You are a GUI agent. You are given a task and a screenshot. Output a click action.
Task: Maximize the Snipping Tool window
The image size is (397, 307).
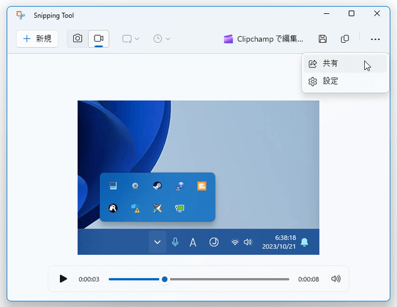352,13
